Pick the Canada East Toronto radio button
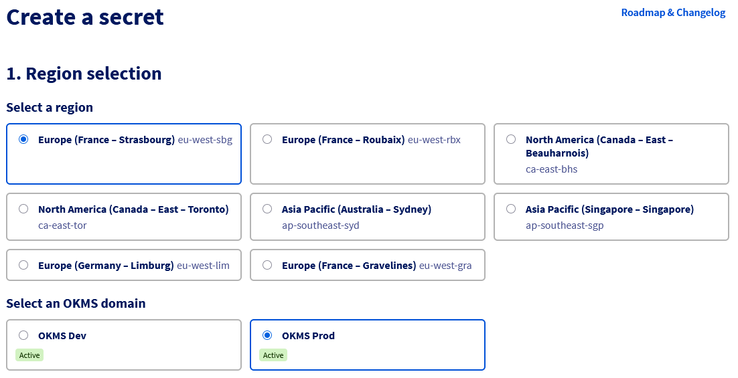738x378 pixels. (23, 209)
